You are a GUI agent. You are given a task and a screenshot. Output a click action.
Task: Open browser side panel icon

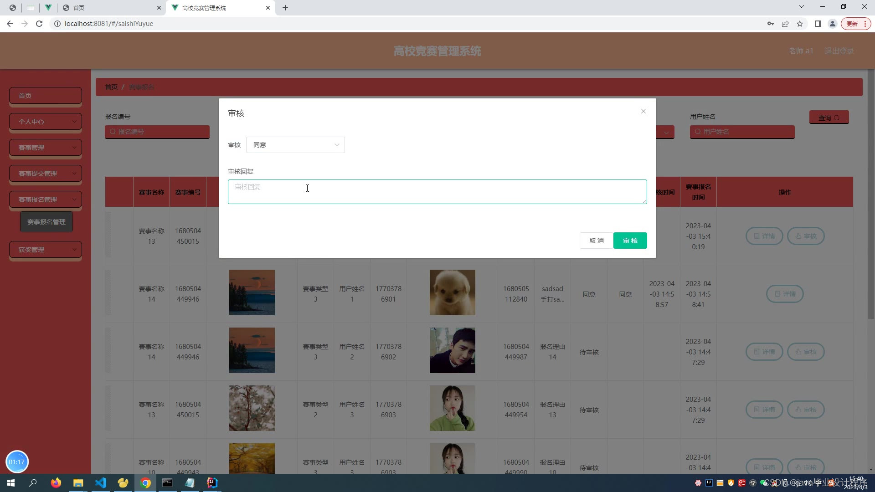pos(818,24)
